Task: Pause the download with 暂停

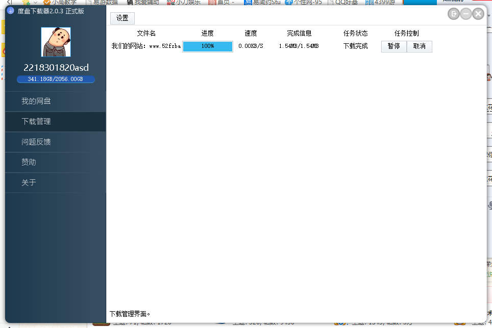Action: (394, 46)
